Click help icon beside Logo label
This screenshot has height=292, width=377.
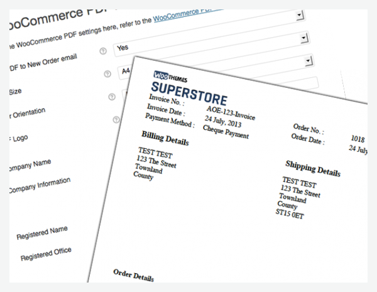[x=116, y=119]
